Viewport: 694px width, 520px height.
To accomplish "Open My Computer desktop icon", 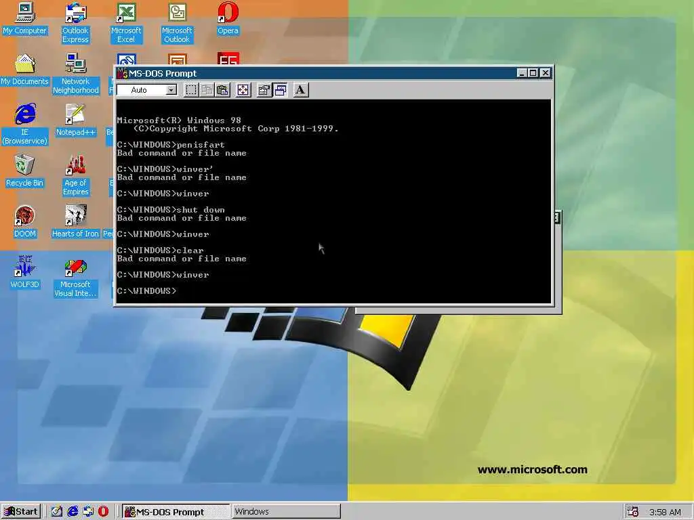I will [x=25, y=18].
